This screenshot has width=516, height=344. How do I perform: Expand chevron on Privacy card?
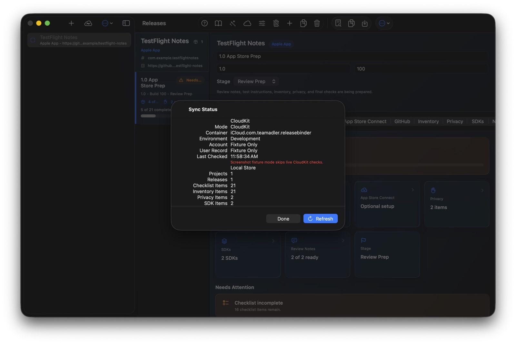pyautogui.click(x=482, y=190)
